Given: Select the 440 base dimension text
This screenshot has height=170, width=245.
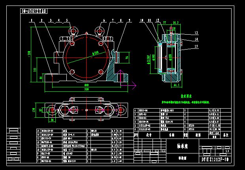Looking at the screenshot, I should coord(87,85).
